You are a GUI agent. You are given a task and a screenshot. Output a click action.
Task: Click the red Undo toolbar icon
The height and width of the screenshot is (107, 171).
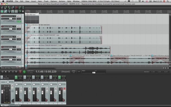coord(16,8)
